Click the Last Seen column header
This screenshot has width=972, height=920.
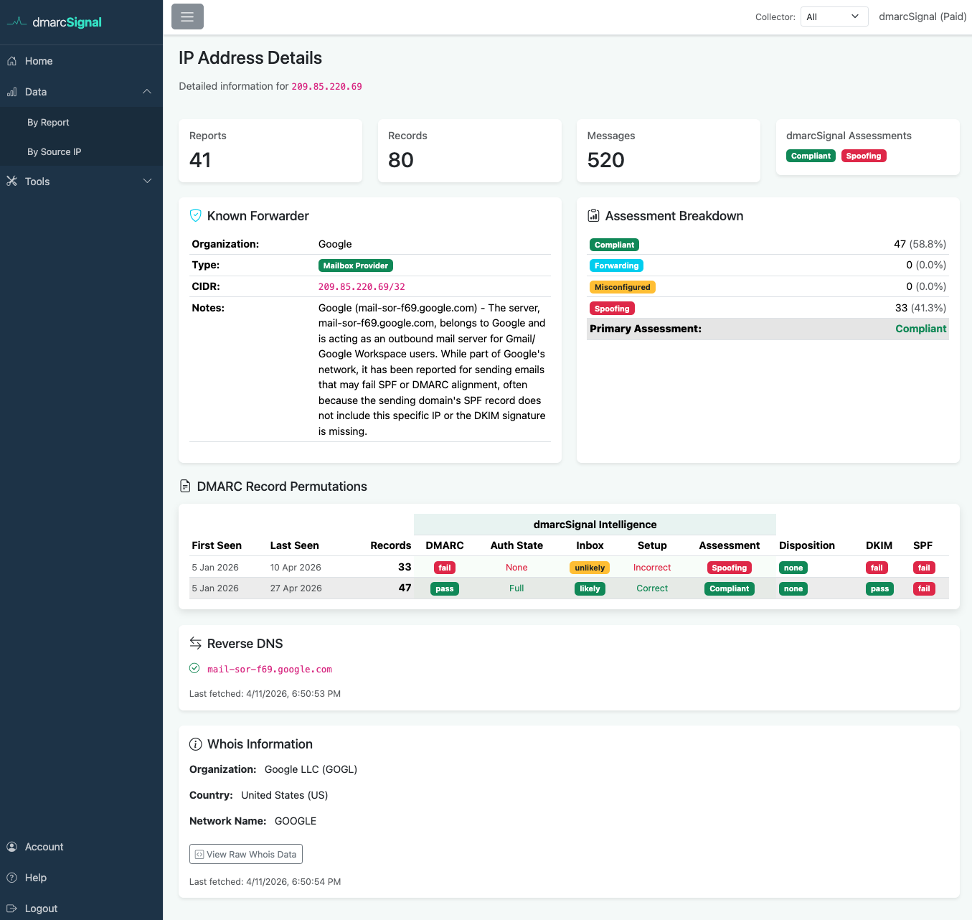click(294, 545)
